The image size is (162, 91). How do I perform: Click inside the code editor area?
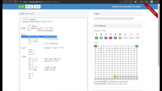[x=53, y=54]
